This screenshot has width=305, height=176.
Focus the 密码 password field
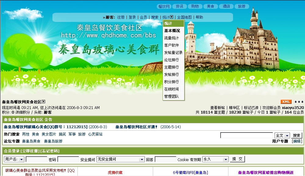pyautogui.click(x=68, y=159)
